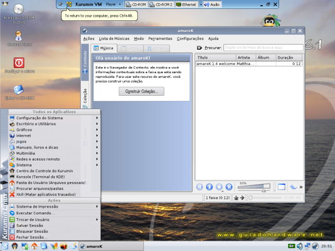Toggle the player window icon in toolbar

click(x=282, y=187)
